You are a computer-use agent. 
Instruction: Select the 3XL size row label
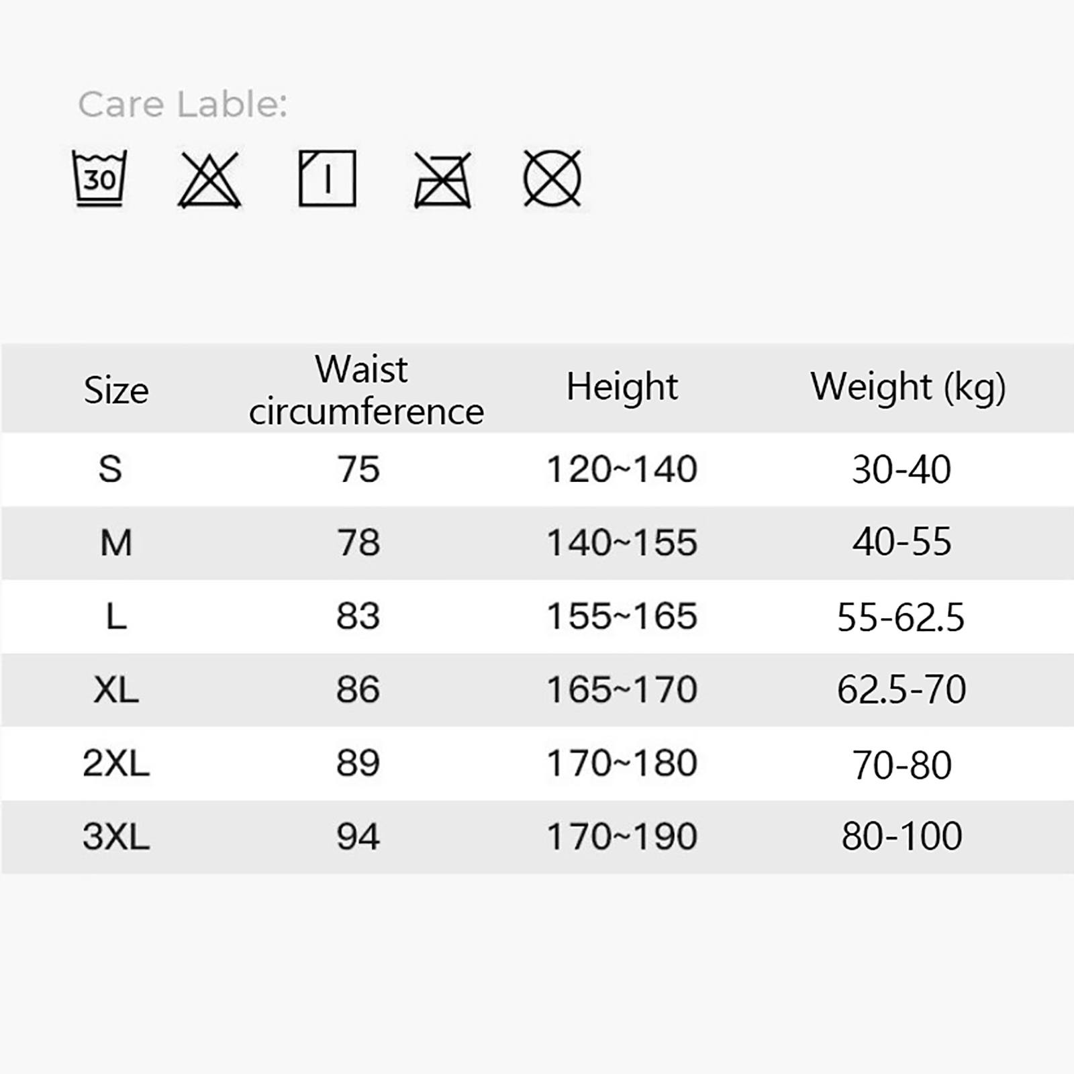[x=116, y=836]
